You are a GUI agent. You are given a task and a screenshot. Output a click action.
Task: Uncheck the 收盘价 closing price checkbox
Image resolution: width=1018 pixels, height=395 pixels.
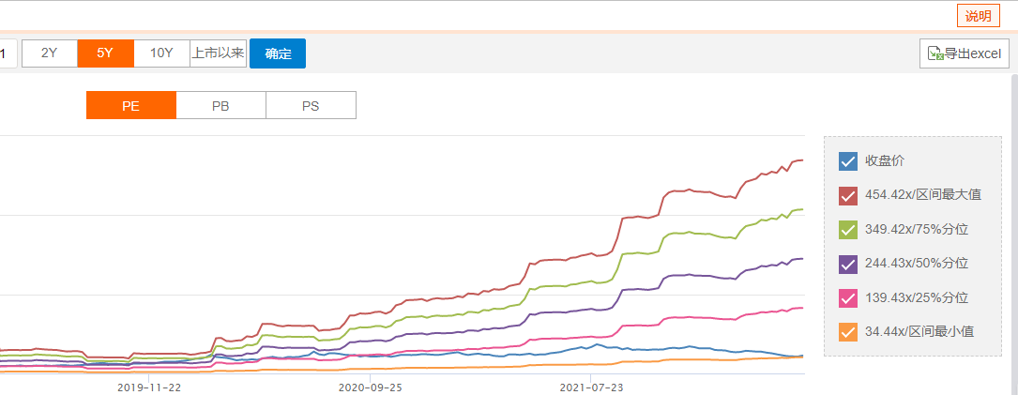click(x=848, y=161)
